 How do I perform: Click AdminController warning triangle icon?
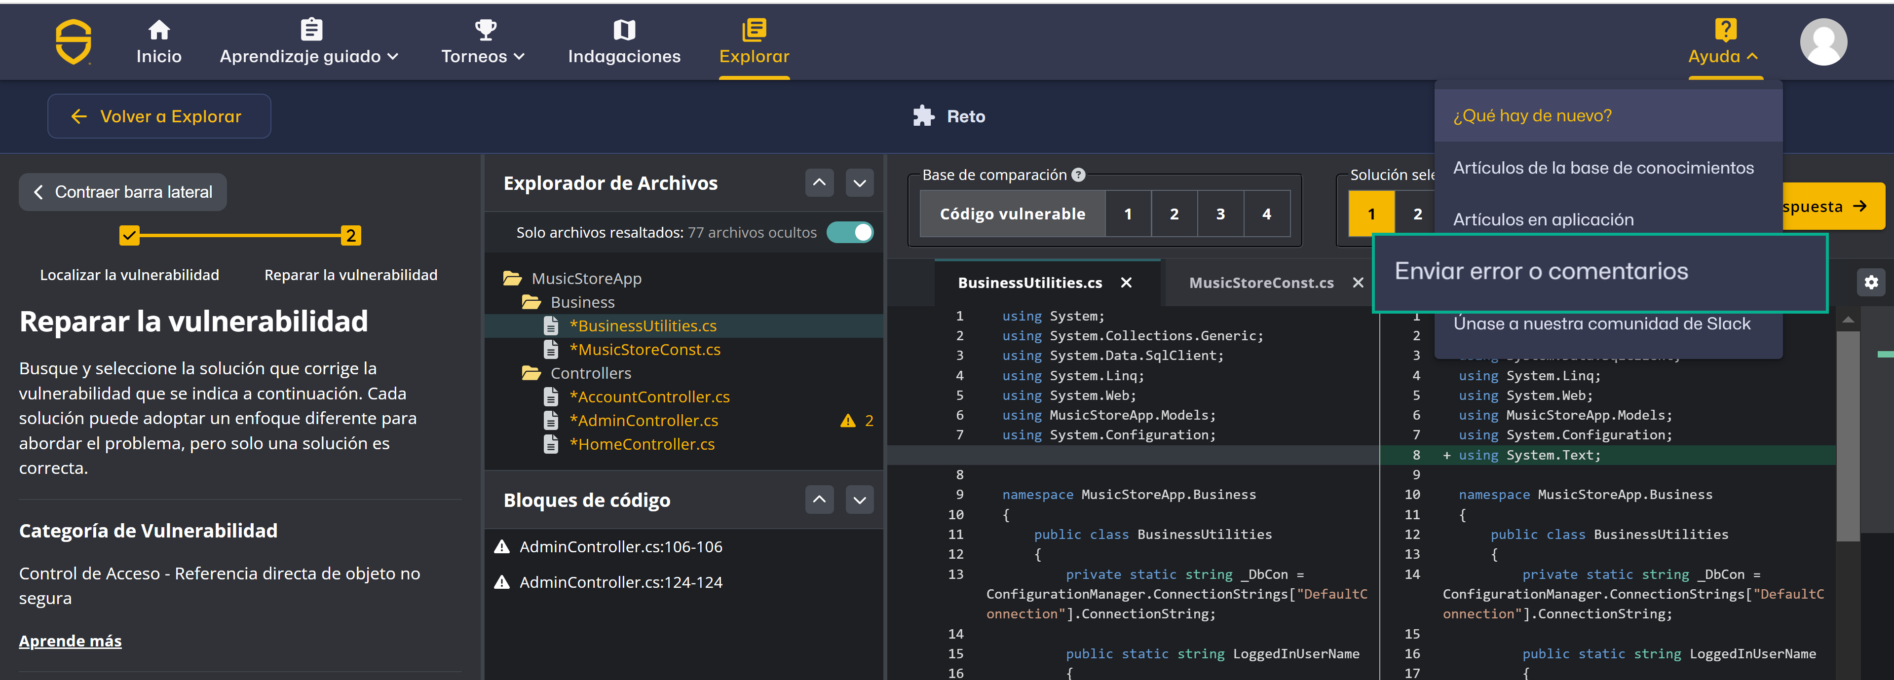848,420
